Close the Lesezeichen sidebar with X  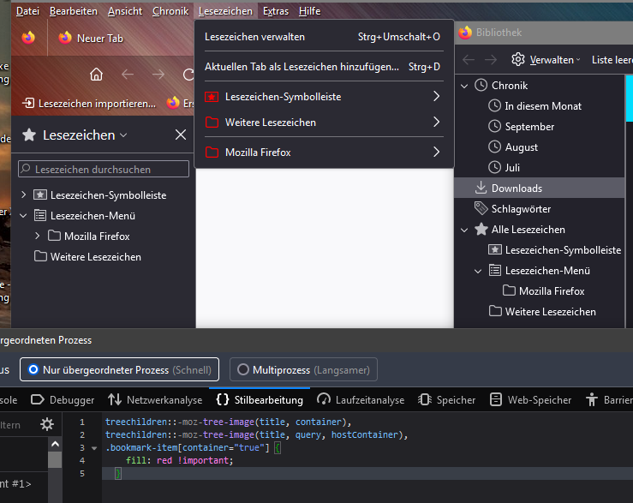pos(181,135)
